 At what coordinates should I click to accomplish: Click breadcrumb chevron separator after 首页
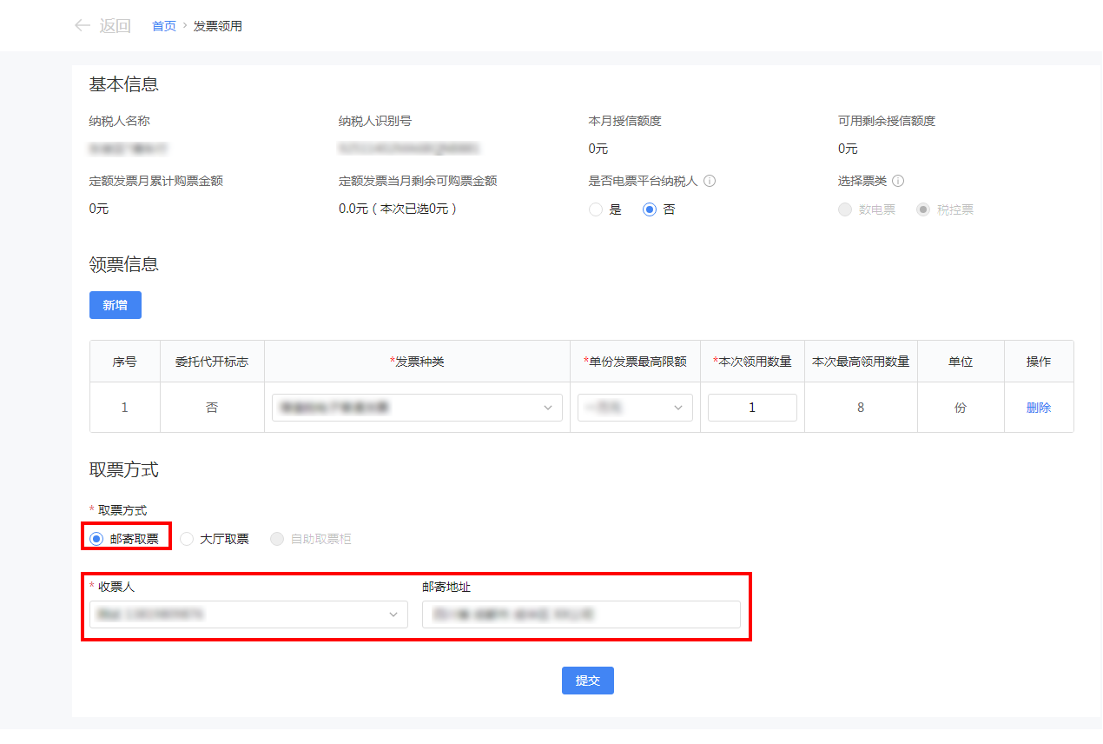[x=185, y=26]
